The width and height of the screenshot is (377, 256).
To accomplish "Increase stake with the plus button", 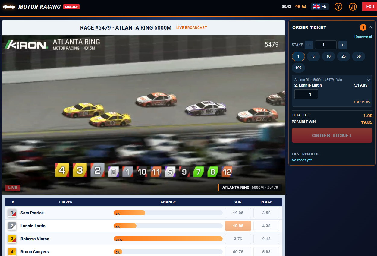I will (x=343, y=45).
